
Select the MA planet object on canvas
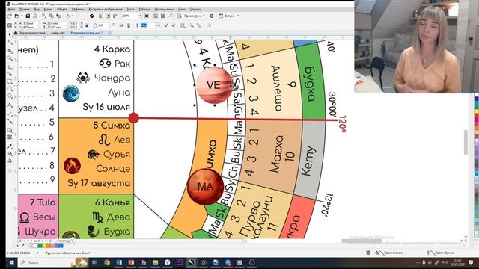205,186
